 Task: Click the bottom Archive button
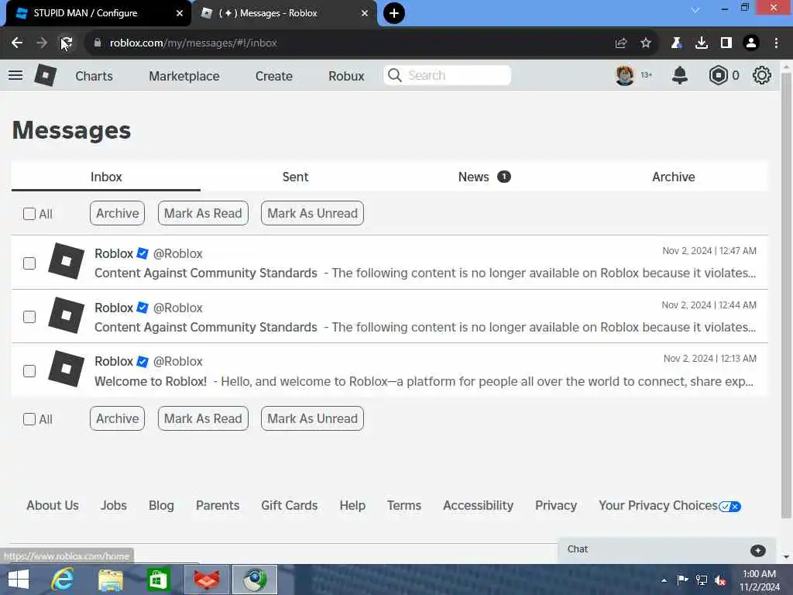coord(118,418)
